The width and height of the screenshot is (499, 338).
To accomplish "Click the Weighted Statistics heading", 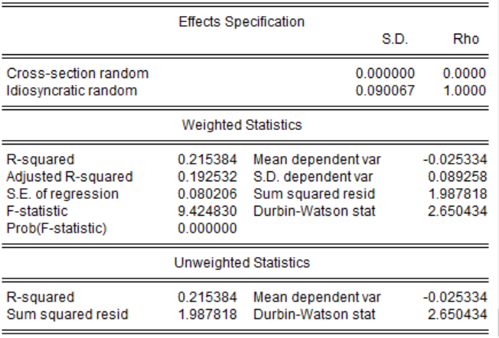I will (x=242, y=125).
